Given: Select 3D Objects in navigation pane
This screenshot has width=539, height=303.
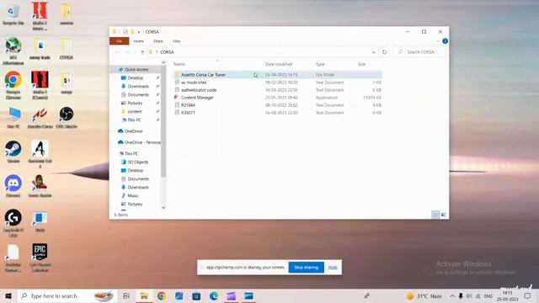Looking at the screenshot, I should 138,162.
